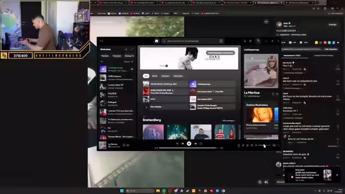Open Spotify notifications bell icon

(x=245, y=41)
